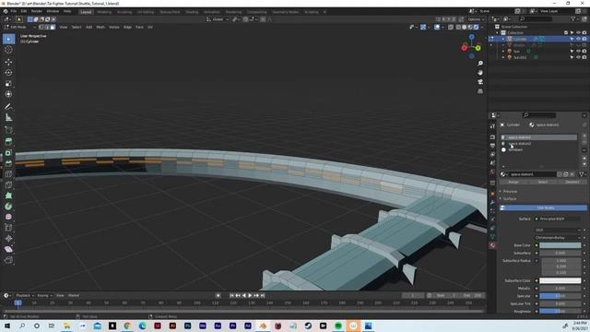Open the GGX distribution dropdown
This screenshot has height=332, width=590.
557,230
